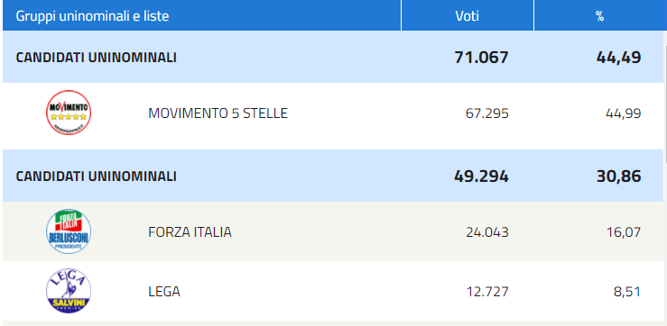This screenshot has width=667, height=326.
Task: Click Lega votes 12.727
Action: (x=487, y=292)
